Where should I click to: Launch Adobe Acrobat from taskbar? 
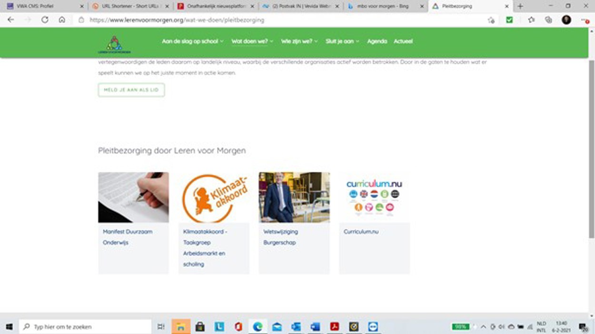click(x=335, y=327)
